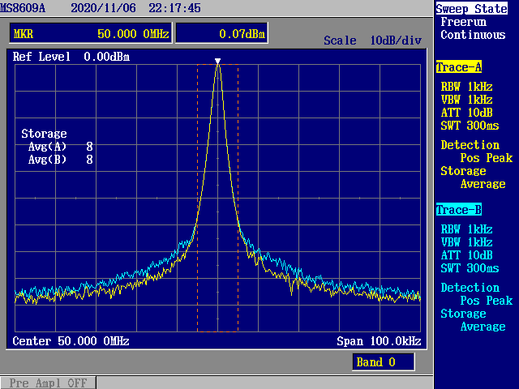
Task: Click the Scale 10dB/div text
Action: click(x=372, y=41)
